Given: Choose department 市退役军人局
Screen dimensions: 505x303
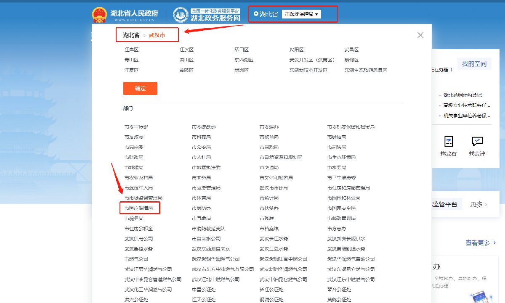Looking at the screenshot, I should (138, 188).
